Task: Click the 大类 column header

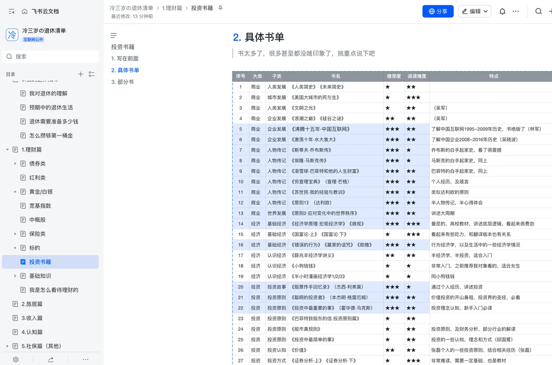Action: click(257, 76)
